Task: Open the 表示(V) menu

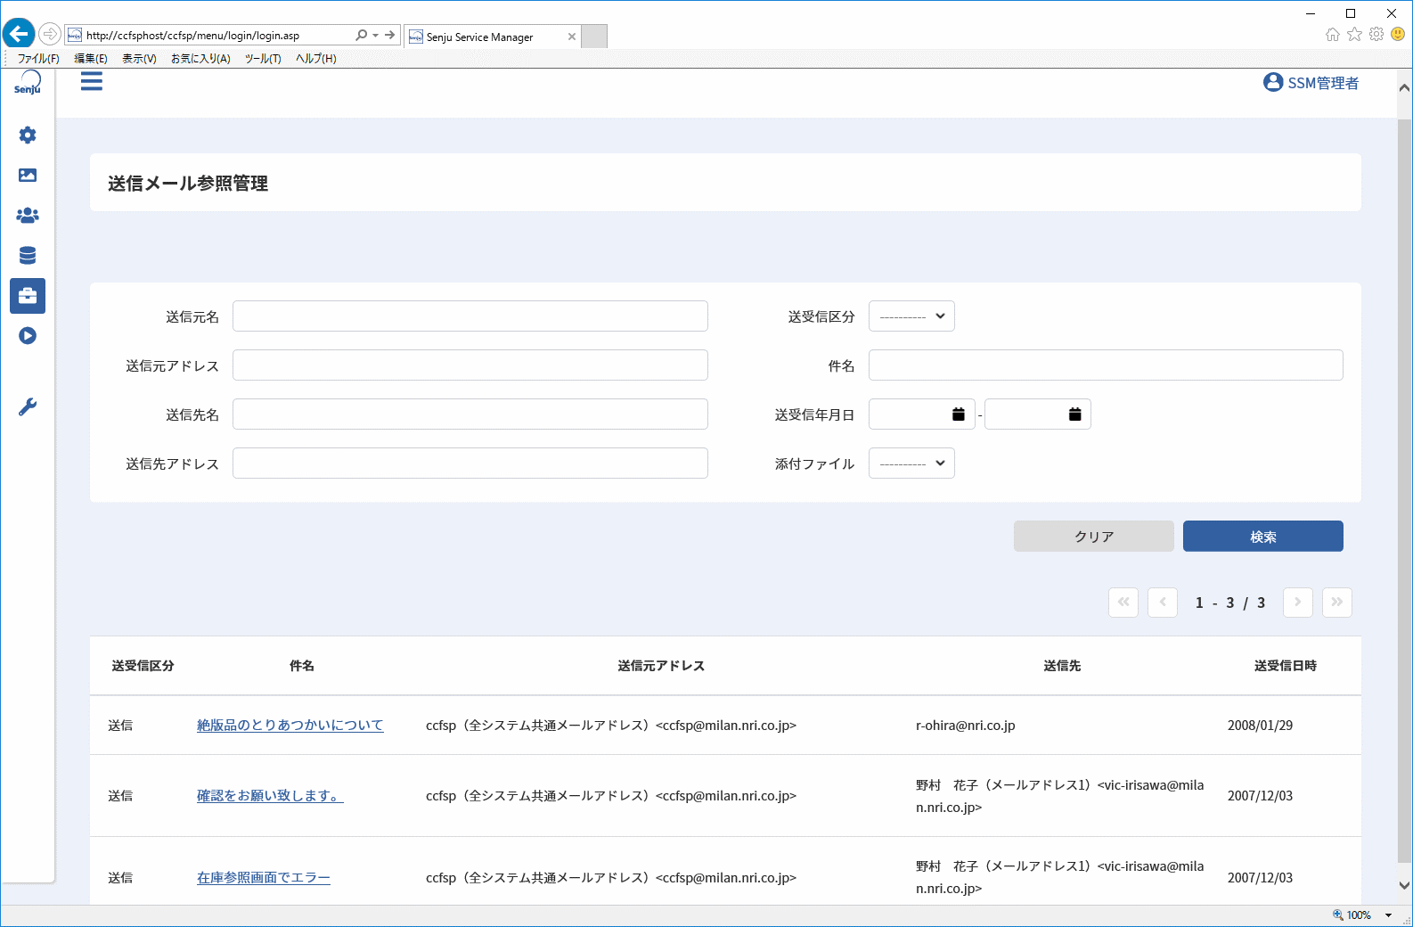Action: (139, 59)
